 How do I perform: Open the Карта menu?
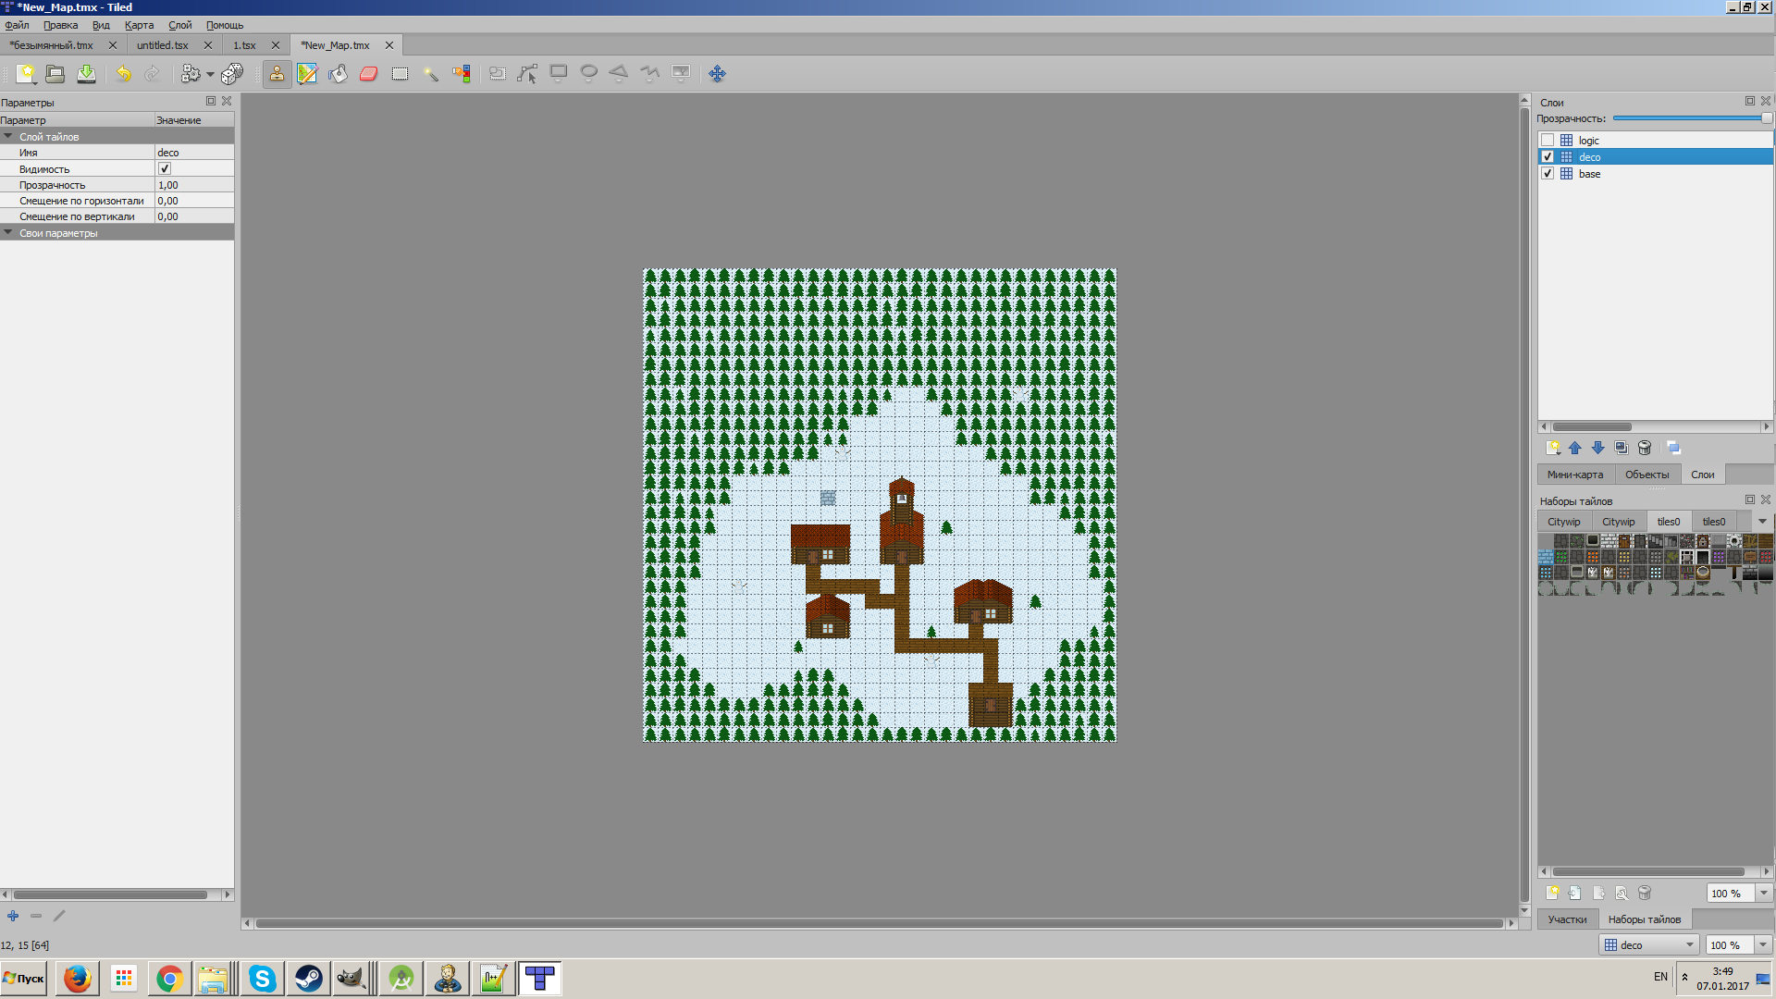pos(139,25)
